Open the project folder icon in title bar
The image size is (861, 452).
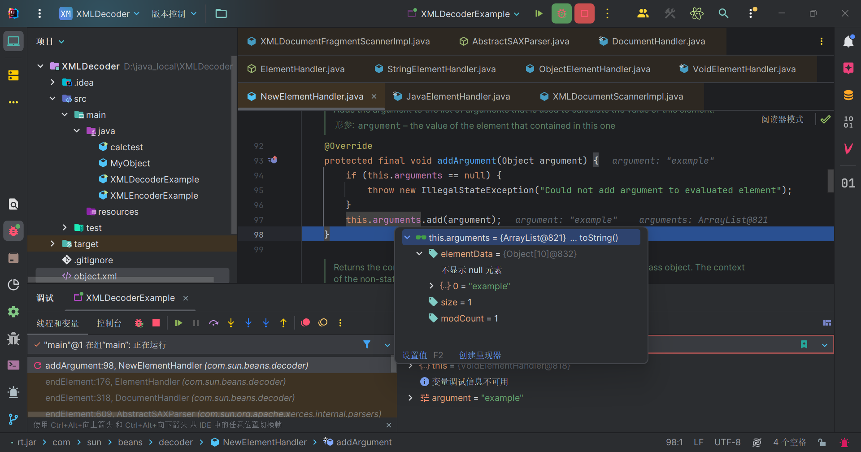click(221, 14)
